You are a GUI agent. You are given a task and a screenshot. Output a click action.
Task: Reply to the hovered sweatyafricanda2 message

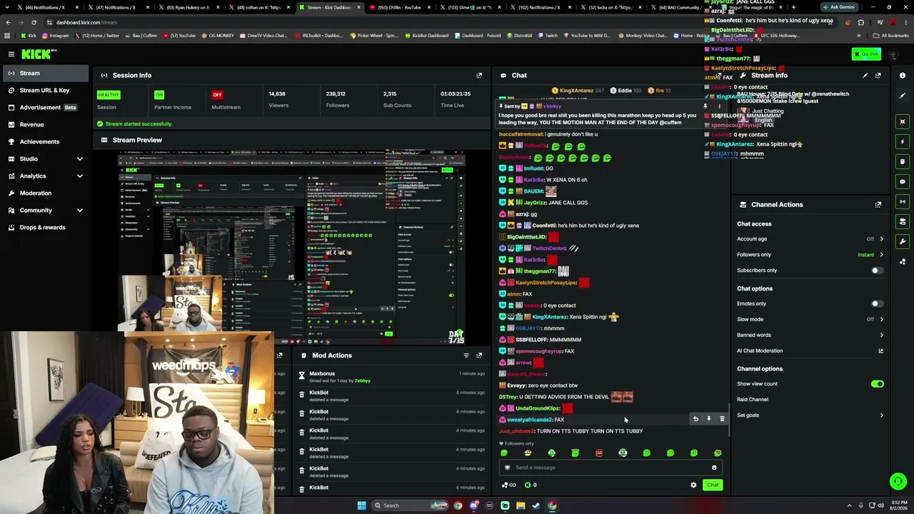coord(696,419)
